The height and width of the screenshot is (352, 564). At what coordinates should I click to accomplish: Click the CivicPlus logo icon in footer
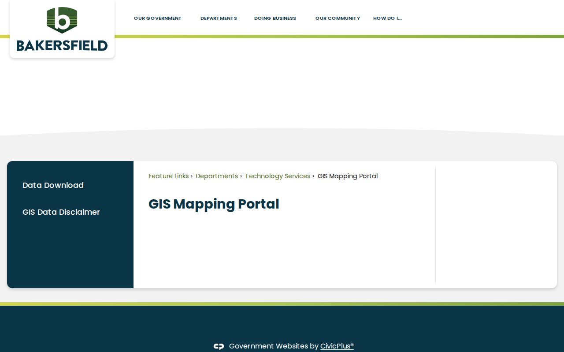(x=219, y=346)
